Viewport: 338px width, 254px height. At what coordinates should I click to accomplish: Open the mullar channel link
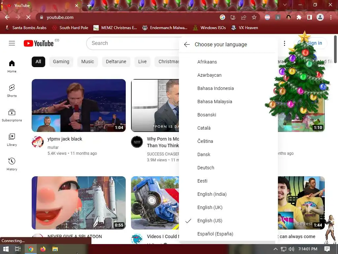click(x=53, y=148)
